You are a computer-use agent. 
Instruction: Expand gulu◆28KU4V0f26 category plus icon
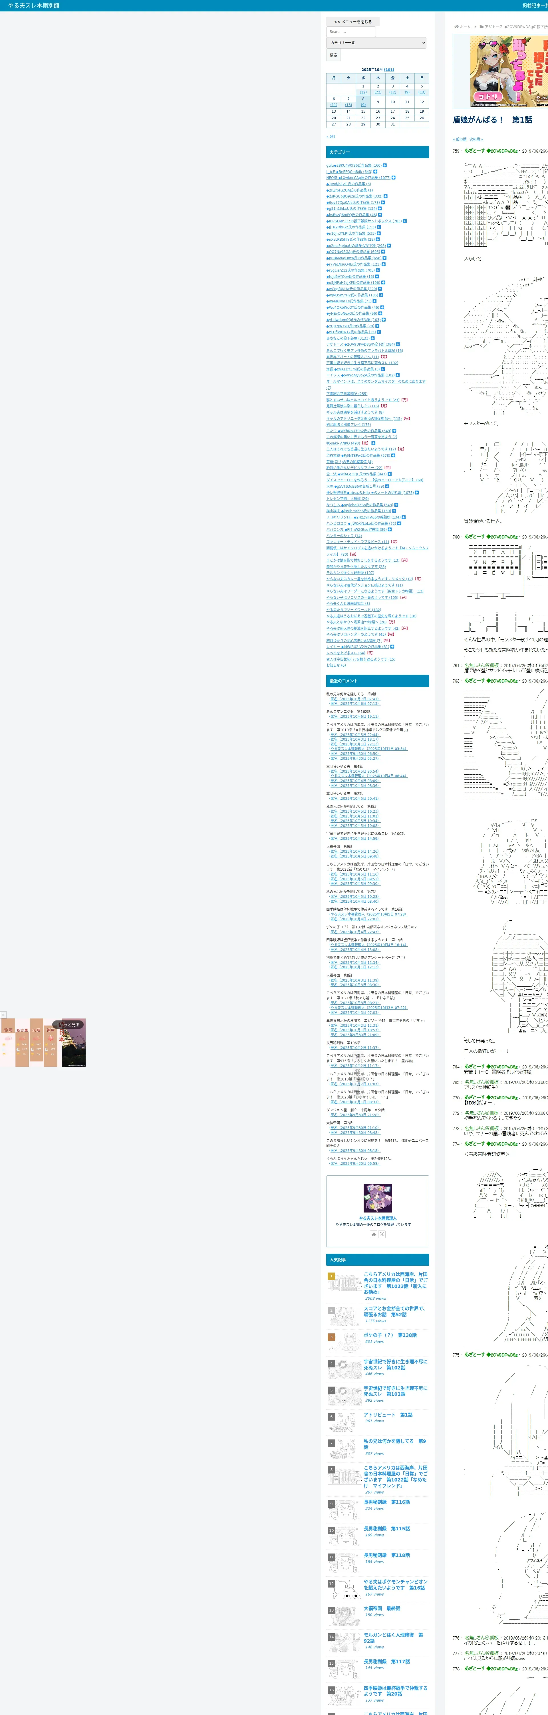click(x=384, y=165)
